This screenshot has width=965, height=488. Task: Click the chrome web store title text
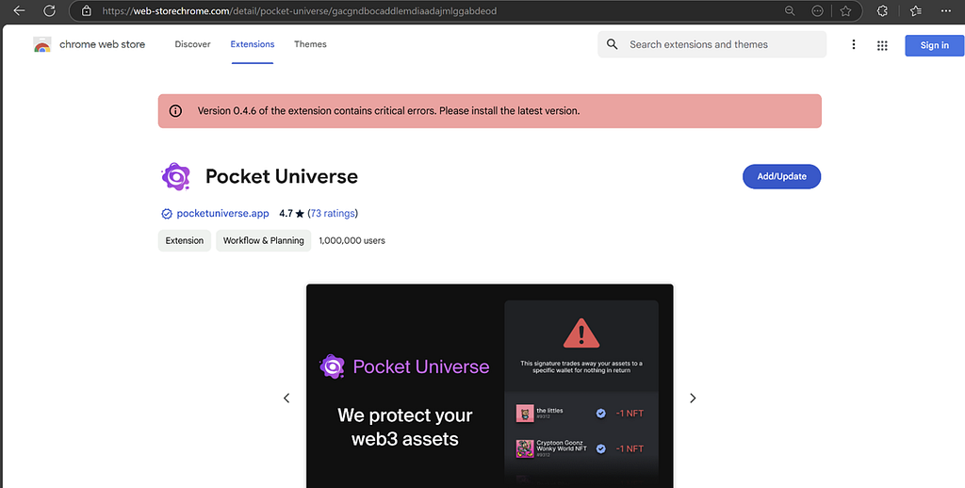point(102,44)
